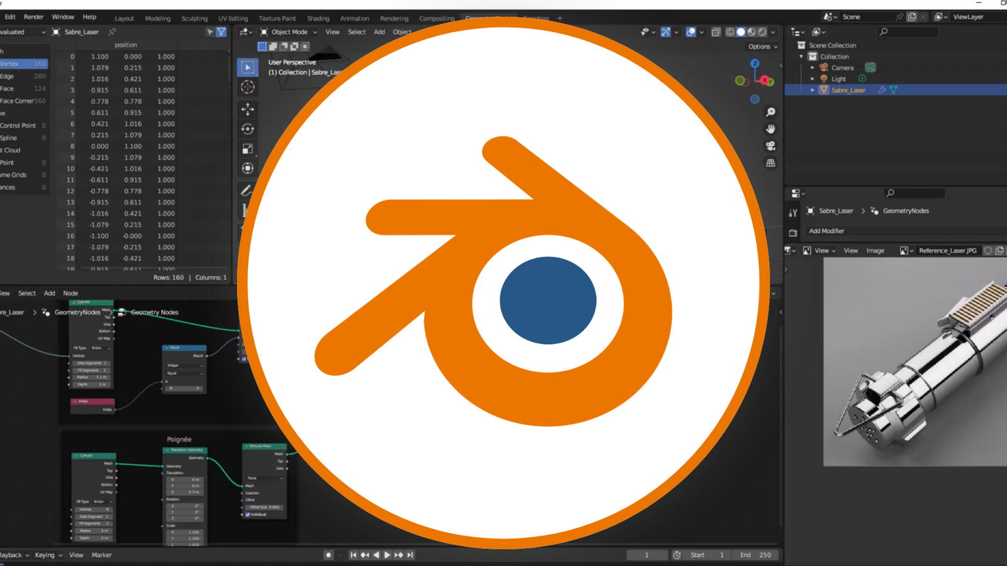Switch to the Shading workspace tab
Screen dimensions: 1007x566
(318, 18)
